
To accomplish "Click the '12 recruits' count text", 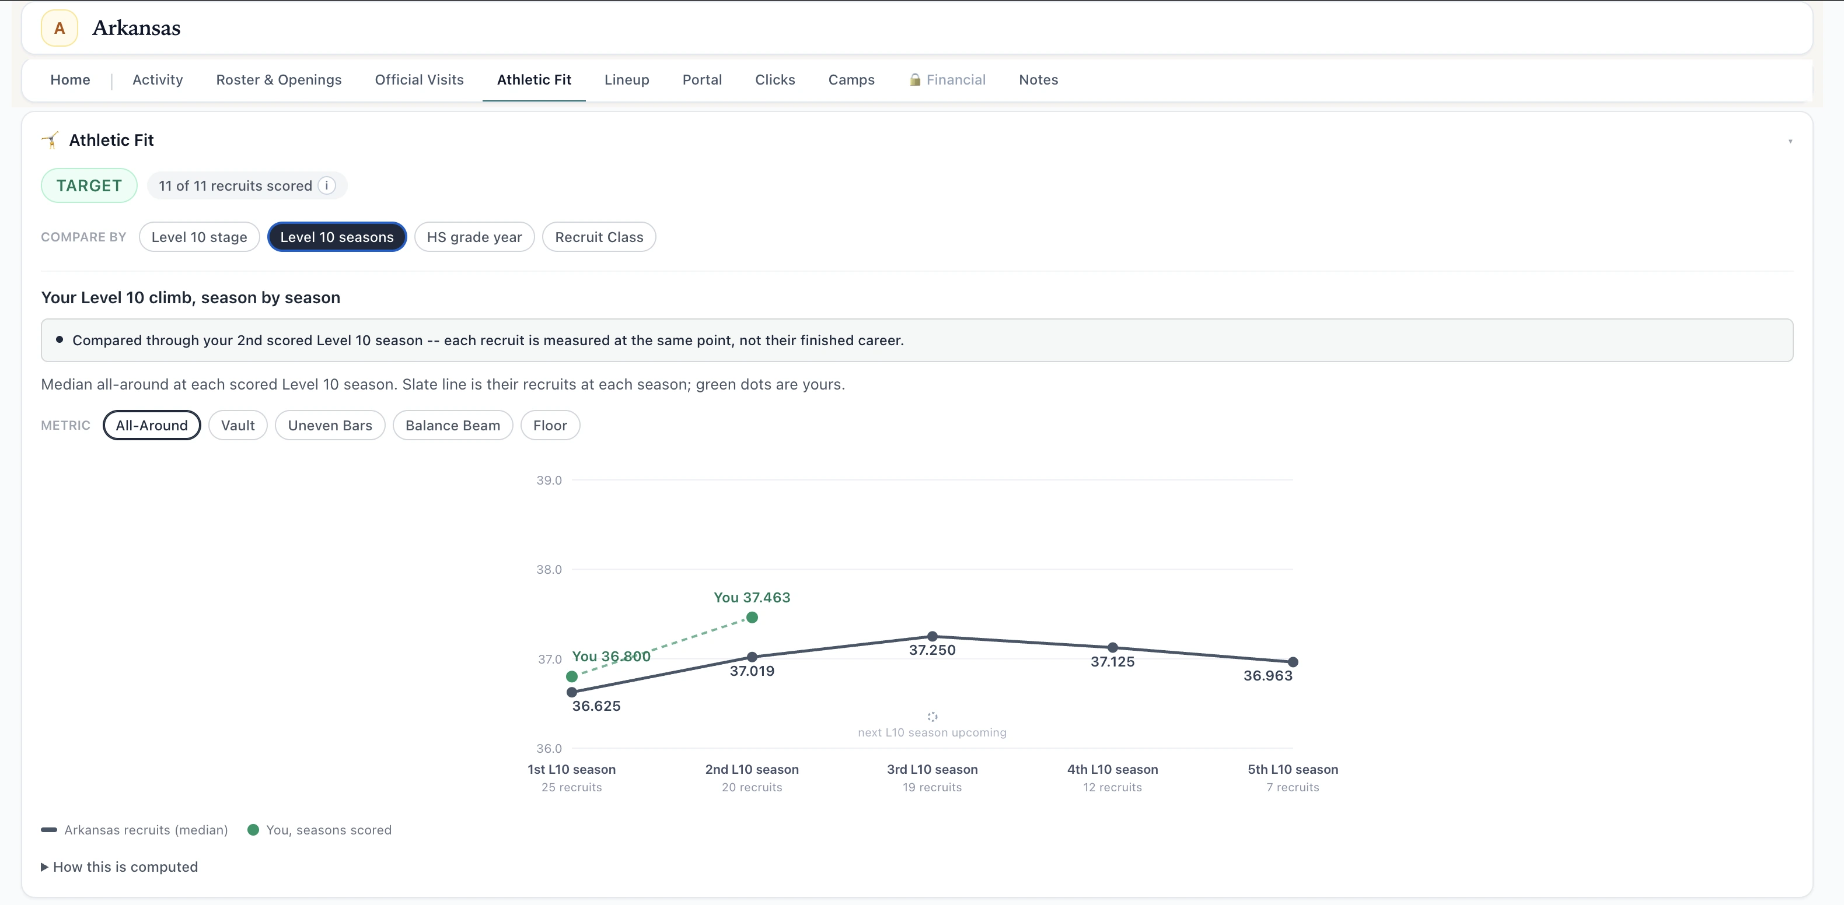I will 1112,787.
